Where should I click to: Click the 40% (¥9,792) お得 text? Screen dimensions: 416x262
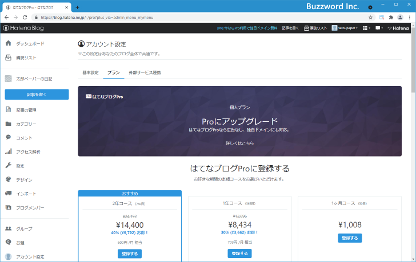130,233
